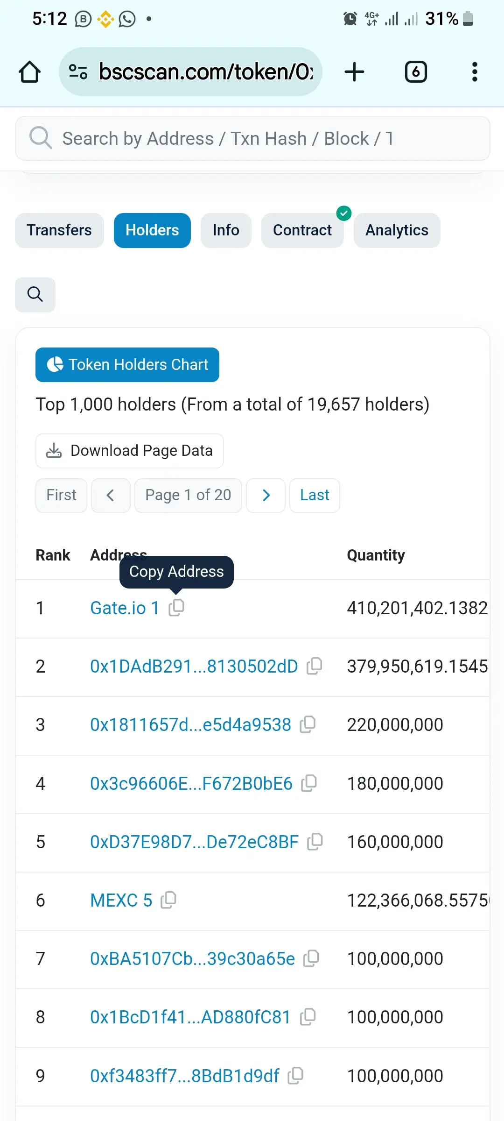This screenshot has width=504, height=1121.
Task: Tap the Top 1,000 holders summary text
Action: tap(232, 405)
